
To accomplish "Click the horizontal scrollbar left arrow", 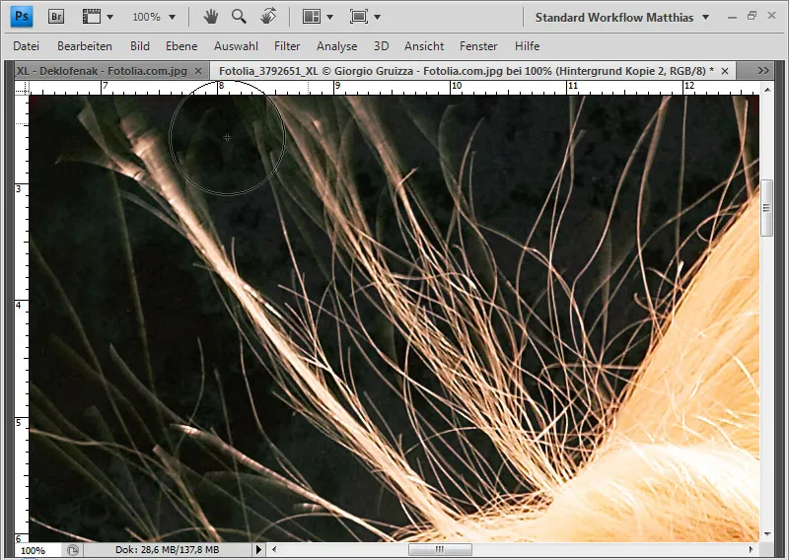I will coord(274,549).
